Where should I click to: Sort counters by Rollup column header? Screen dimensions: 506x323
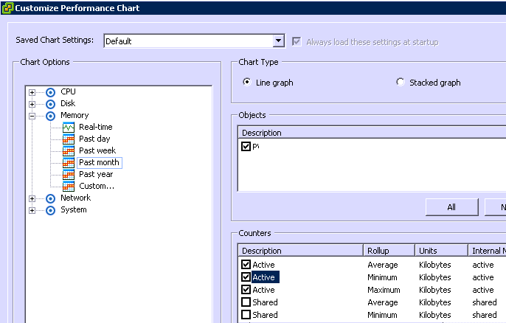(x=388, y=251)
